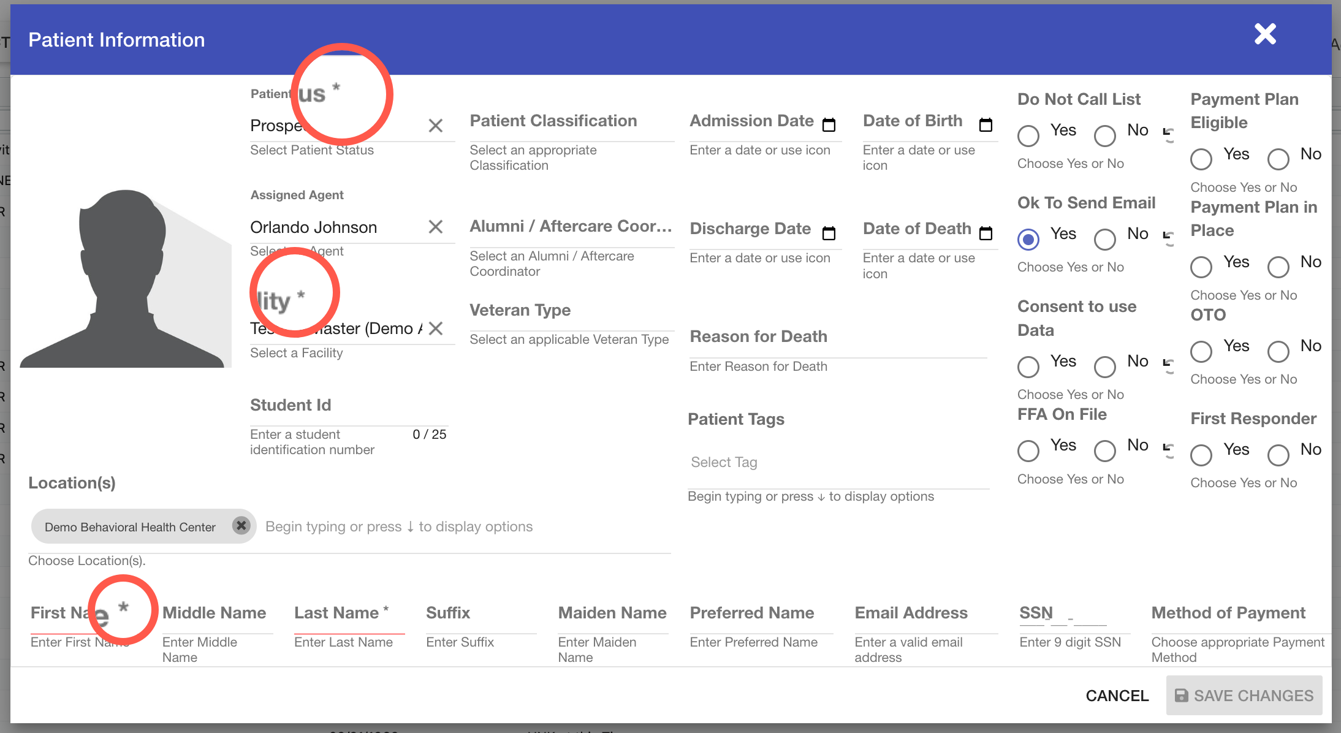Clear Orlando Johnson from Assigned Agent

436,227
